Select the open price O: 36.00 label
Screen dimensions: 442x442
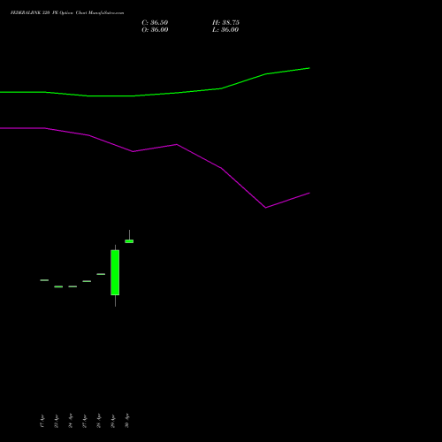point(155,30)
